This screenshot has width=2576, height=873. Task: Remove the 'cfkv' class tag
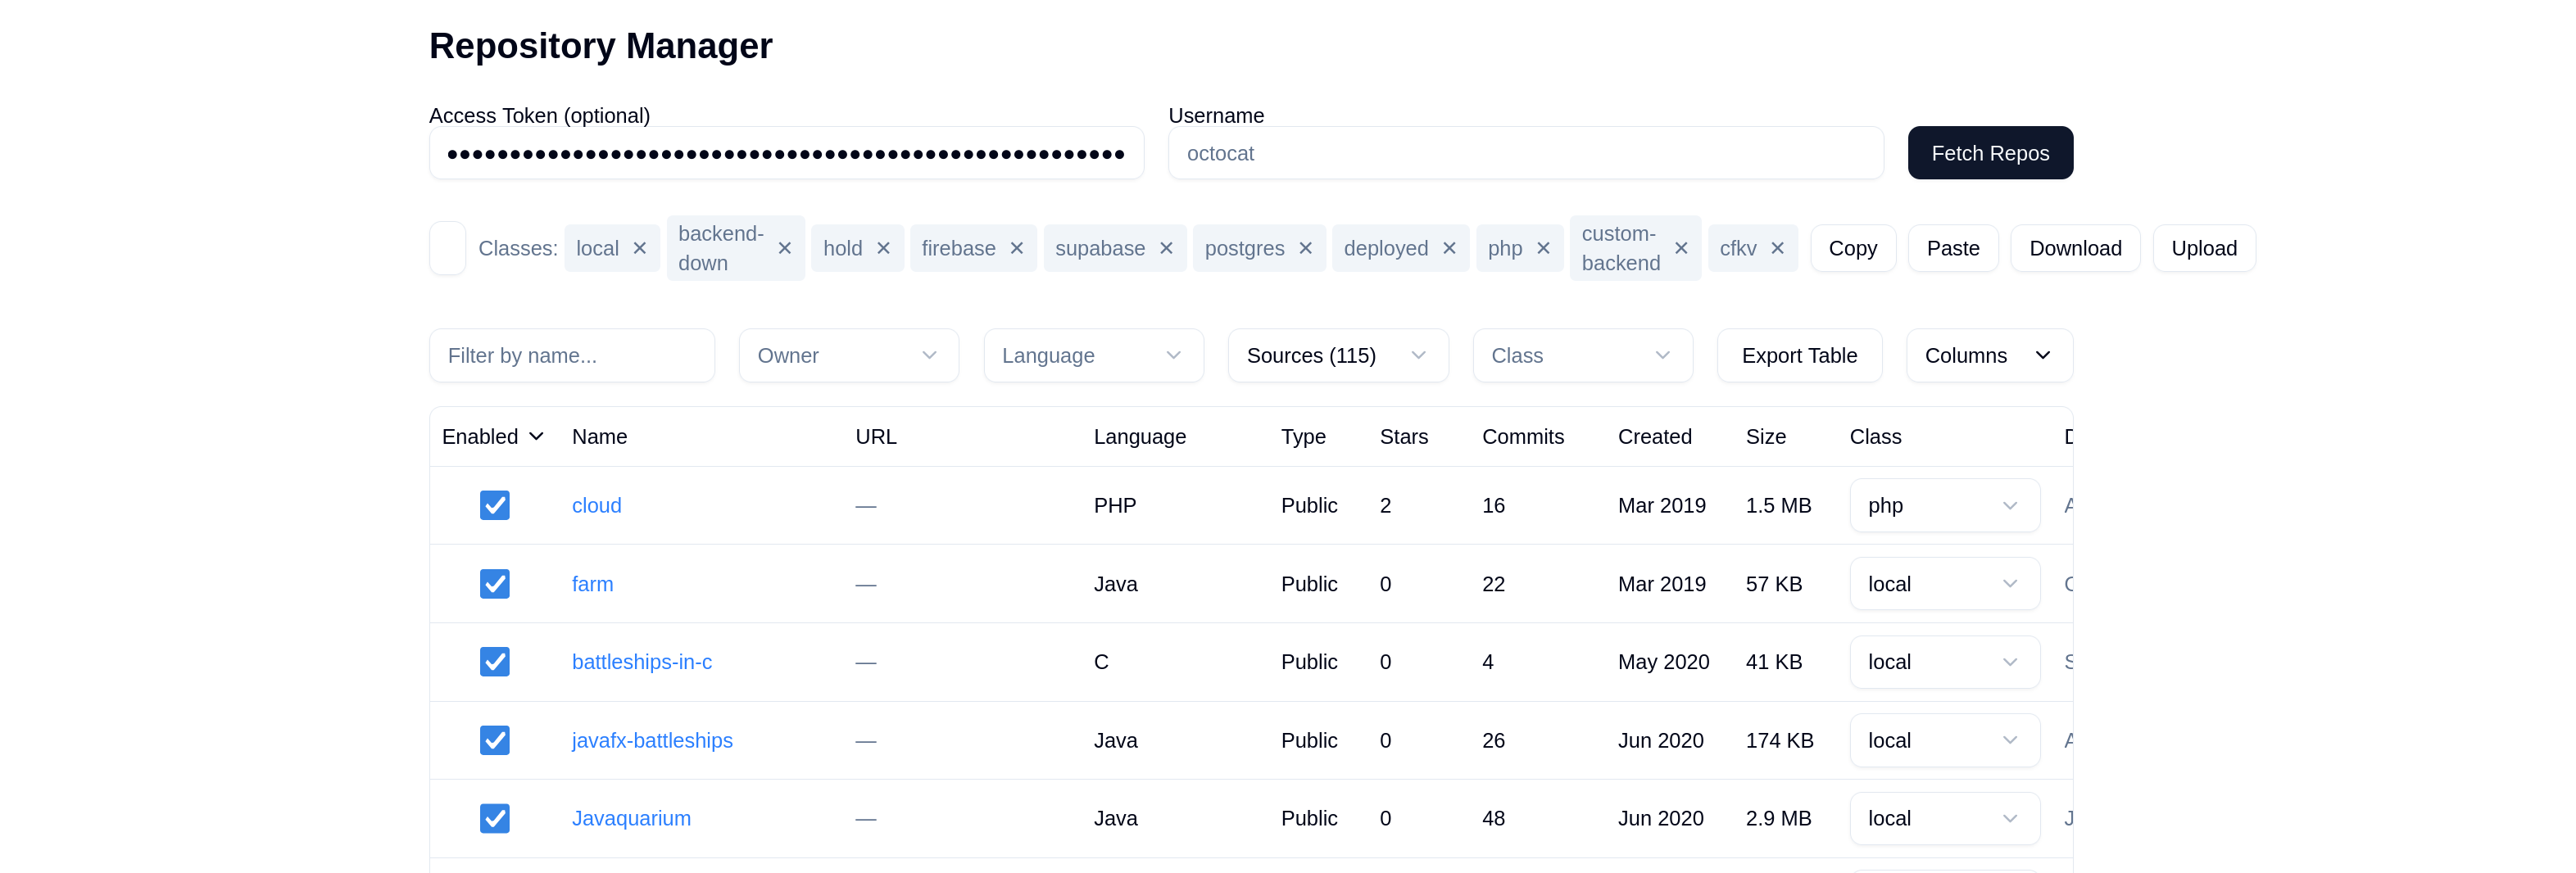(x=1777, y=248)
